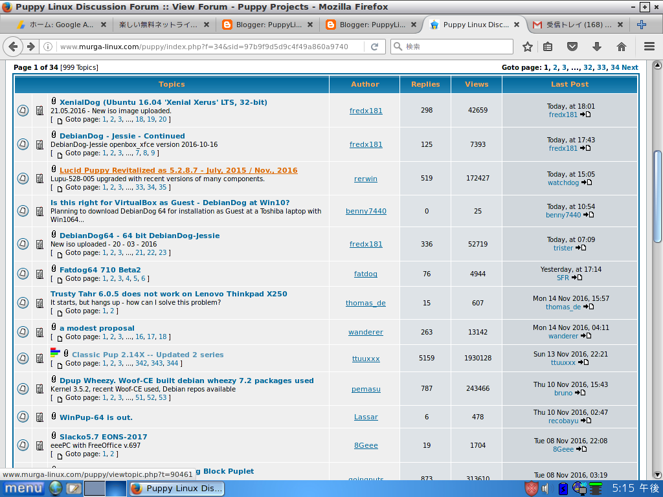View latest post icon next to recobayu

click(x=586, y=421)
